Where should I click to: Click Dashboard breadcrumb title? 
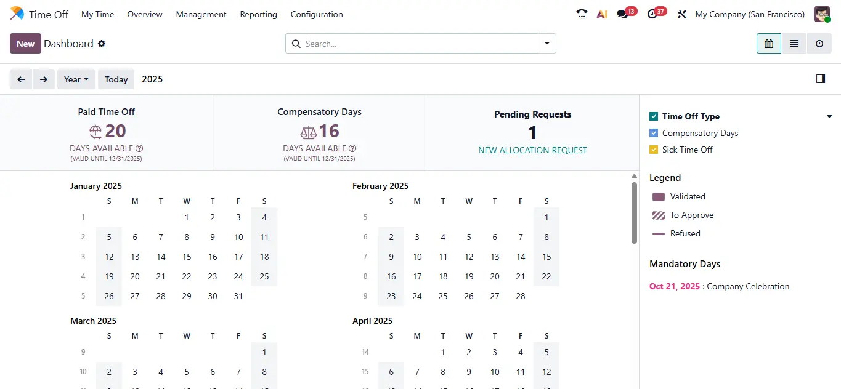pyautogui.click(x=68, y=44)
